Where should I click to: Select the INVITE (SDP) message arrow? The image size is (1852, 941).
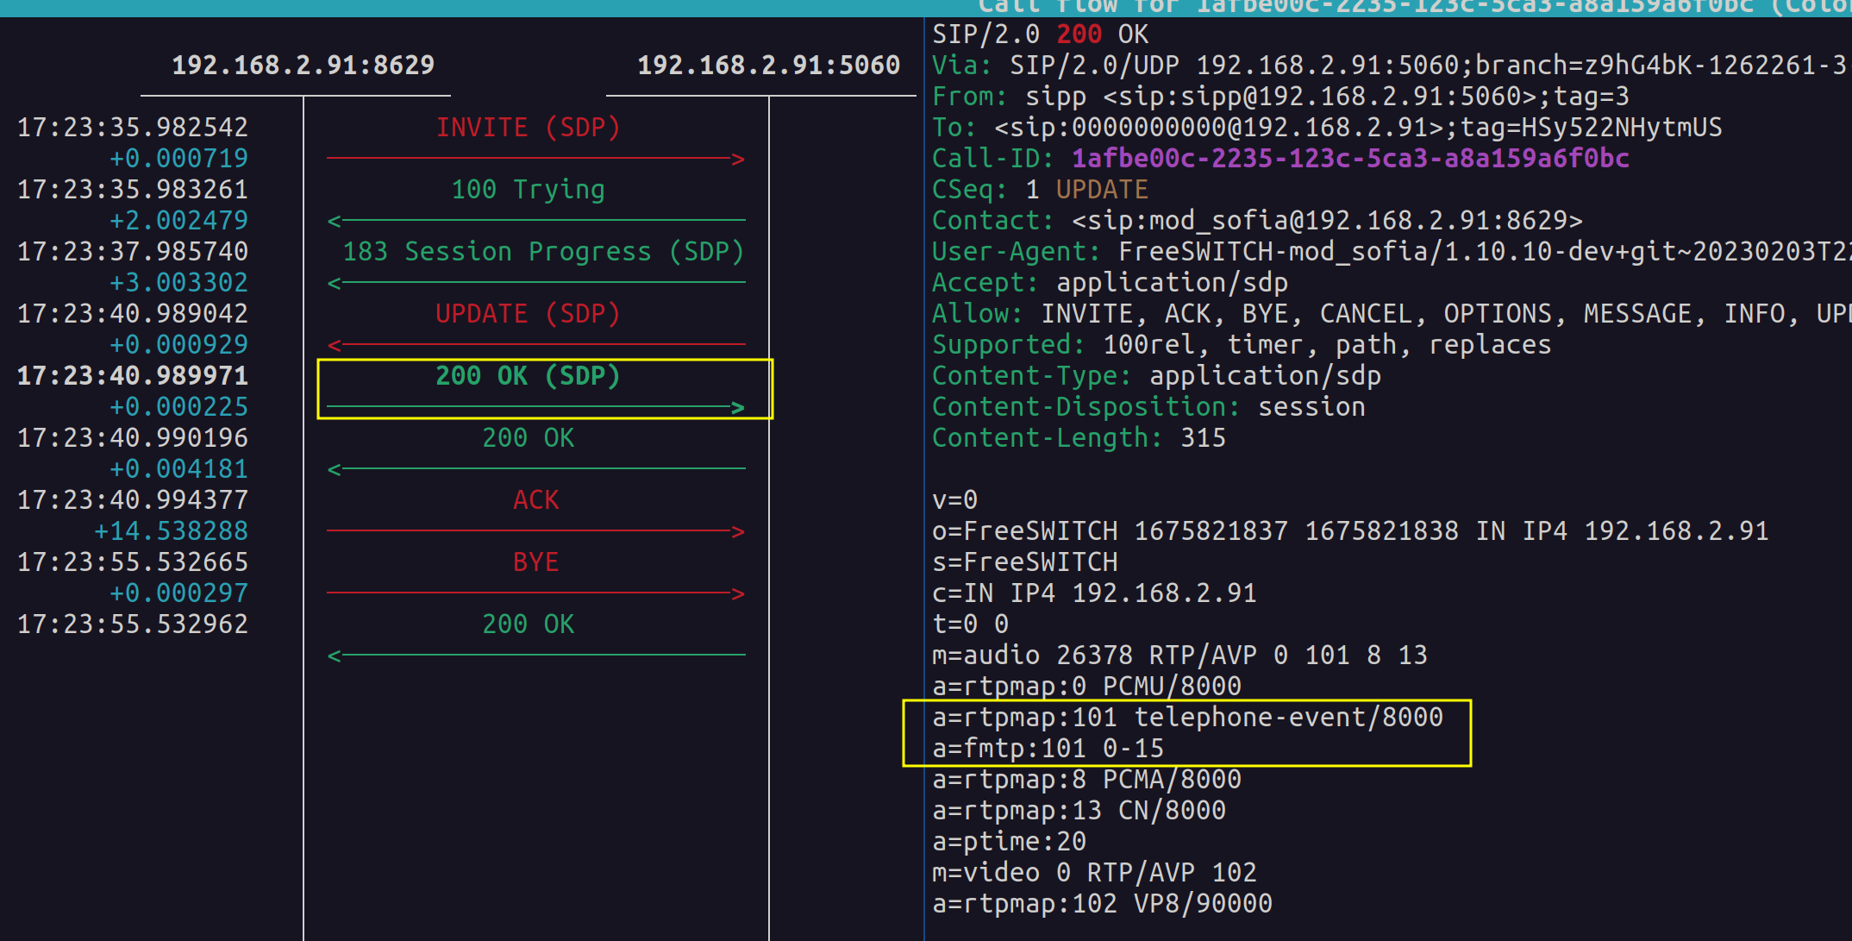pos(528,127)
